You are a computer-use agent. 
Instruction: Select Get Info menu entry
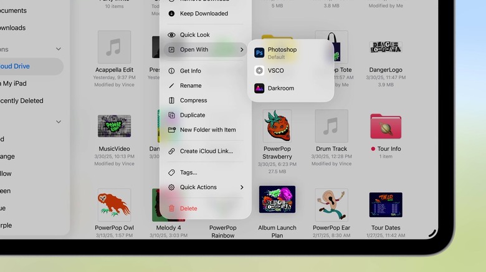[206, 70]
